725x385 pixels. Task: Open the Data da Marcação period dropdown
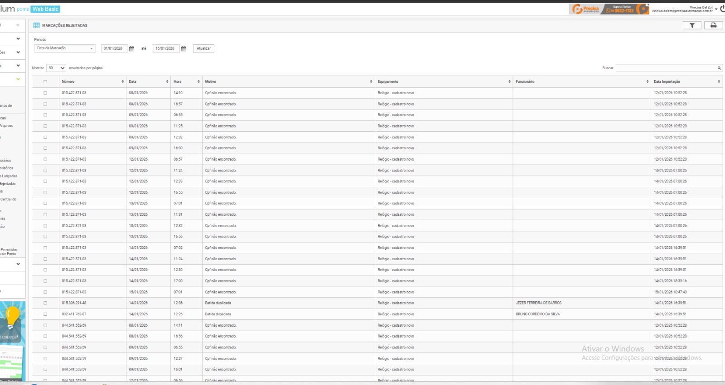pos(65,48)
